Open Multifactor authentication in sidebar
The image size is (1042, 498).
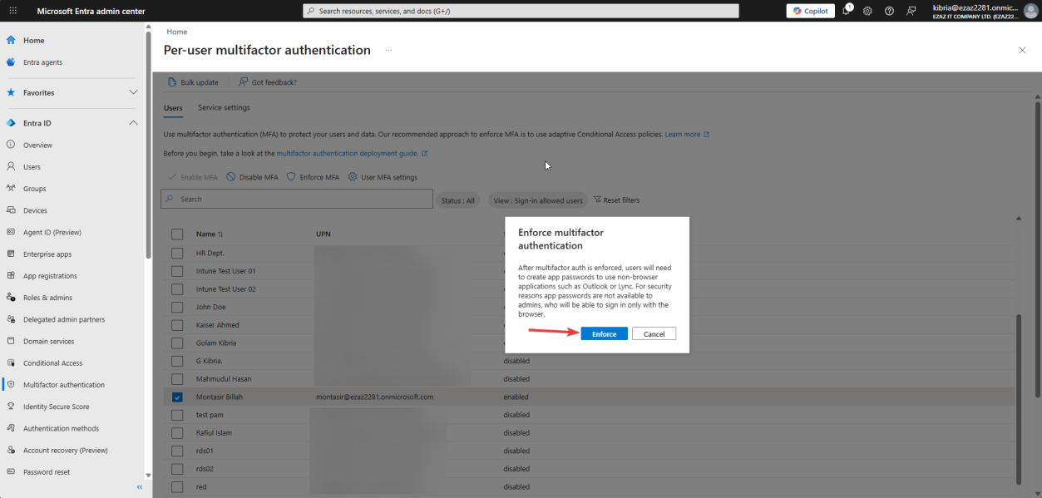click(64, 385)
